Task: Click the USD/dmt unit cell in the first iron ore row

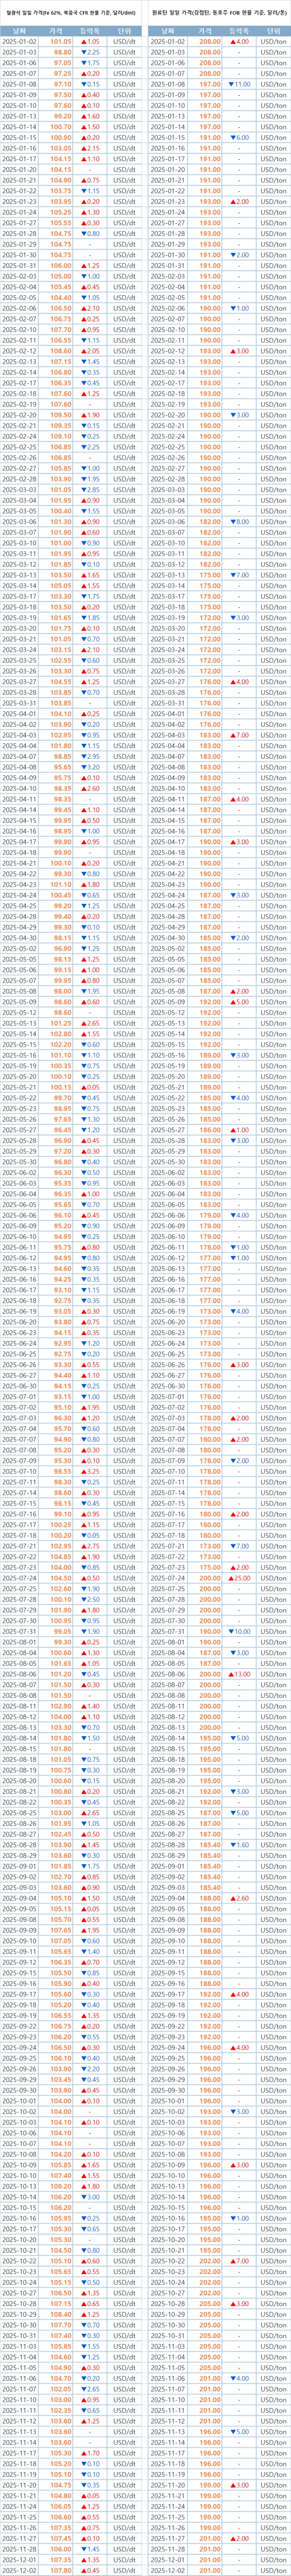Action: click(x=123, y=41)
